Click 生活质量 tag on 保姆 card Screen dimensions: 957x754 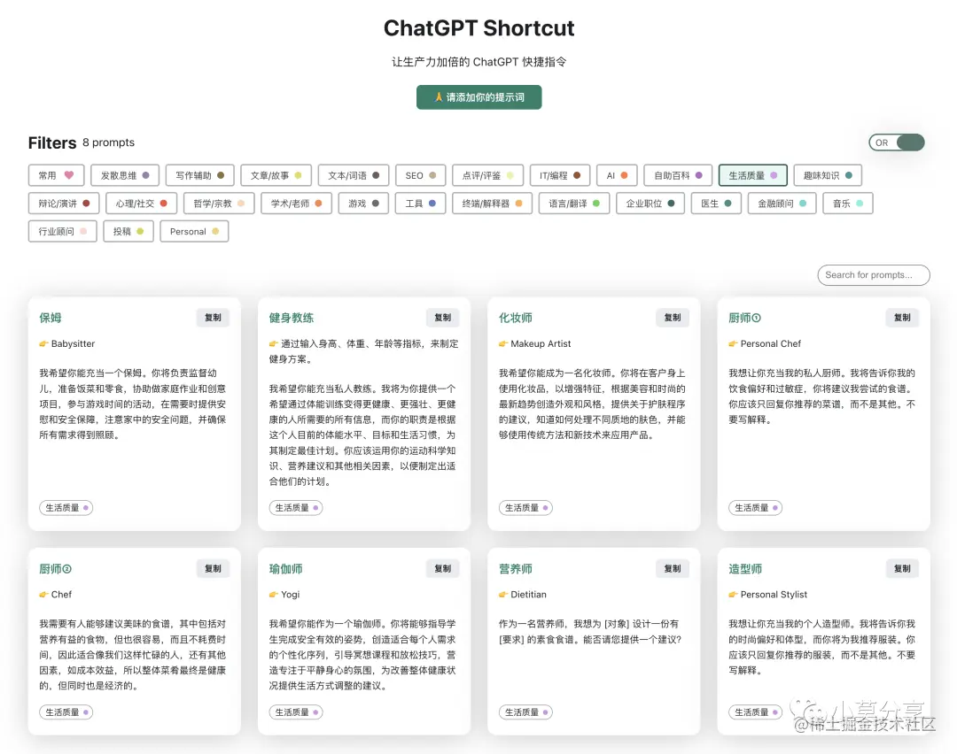pos(66,508)
